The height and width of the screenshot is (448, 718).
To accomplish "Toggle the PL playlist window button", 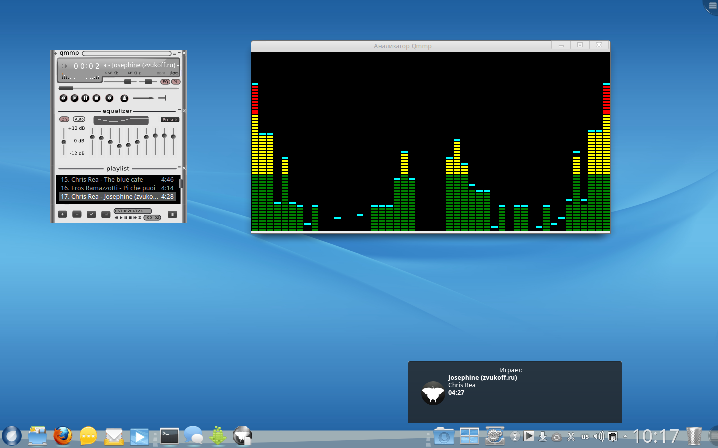I will pos(175,82).
